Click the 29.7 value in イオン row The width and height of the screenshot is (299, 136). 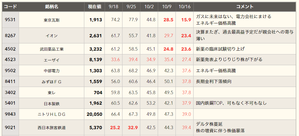(169, 36)
